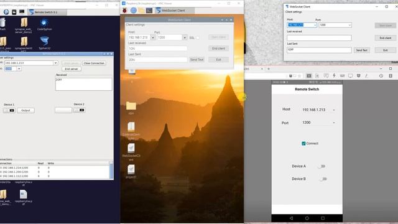Open the terminal icon in middle VNC panel
The image size is (398, 224).
point(149,11)
